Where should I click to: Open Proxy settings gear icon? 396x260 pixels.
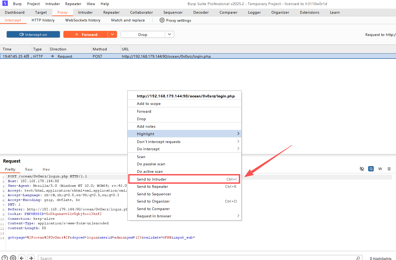(162, 20)
